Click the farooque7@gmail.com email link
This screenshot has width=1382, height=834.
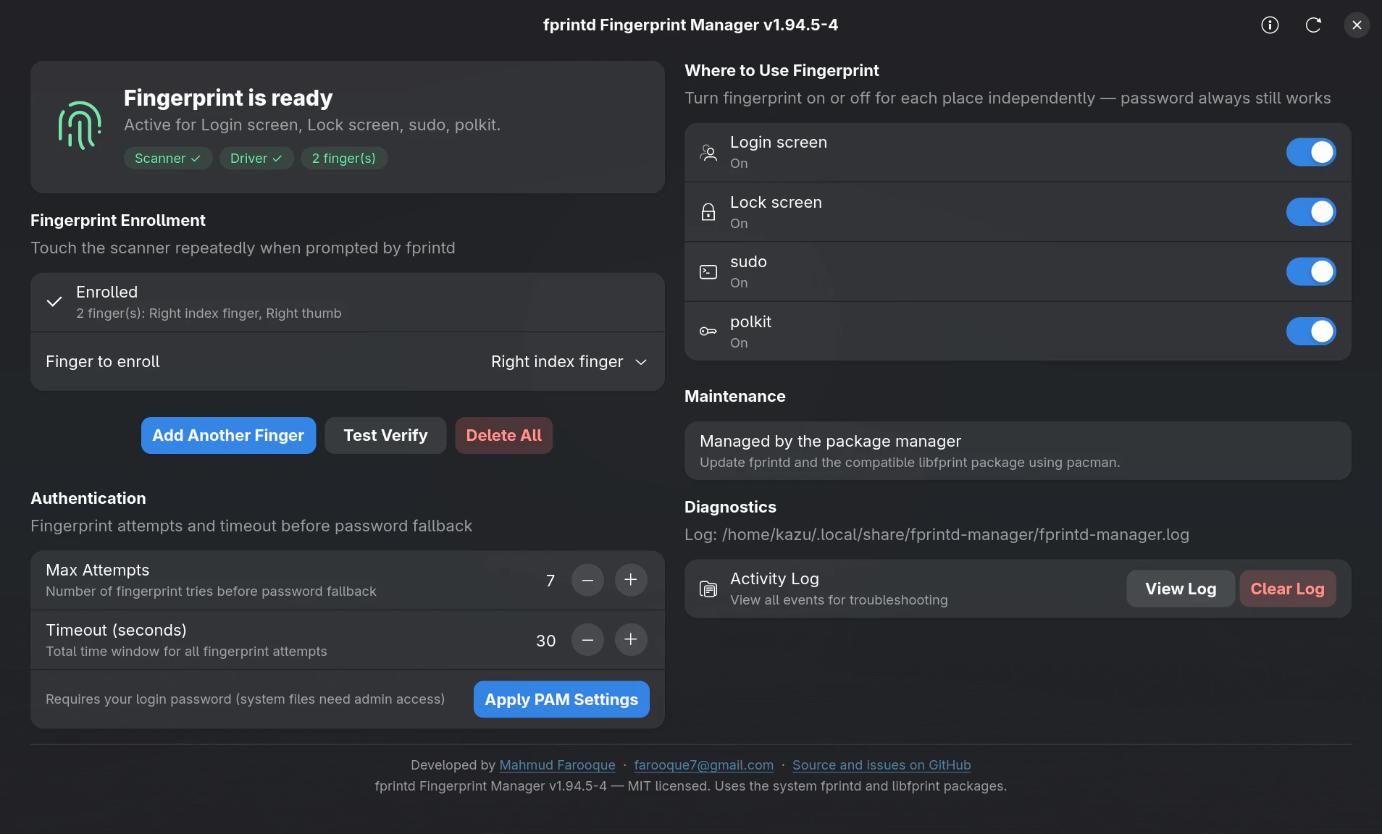click(x=703, y=765)
